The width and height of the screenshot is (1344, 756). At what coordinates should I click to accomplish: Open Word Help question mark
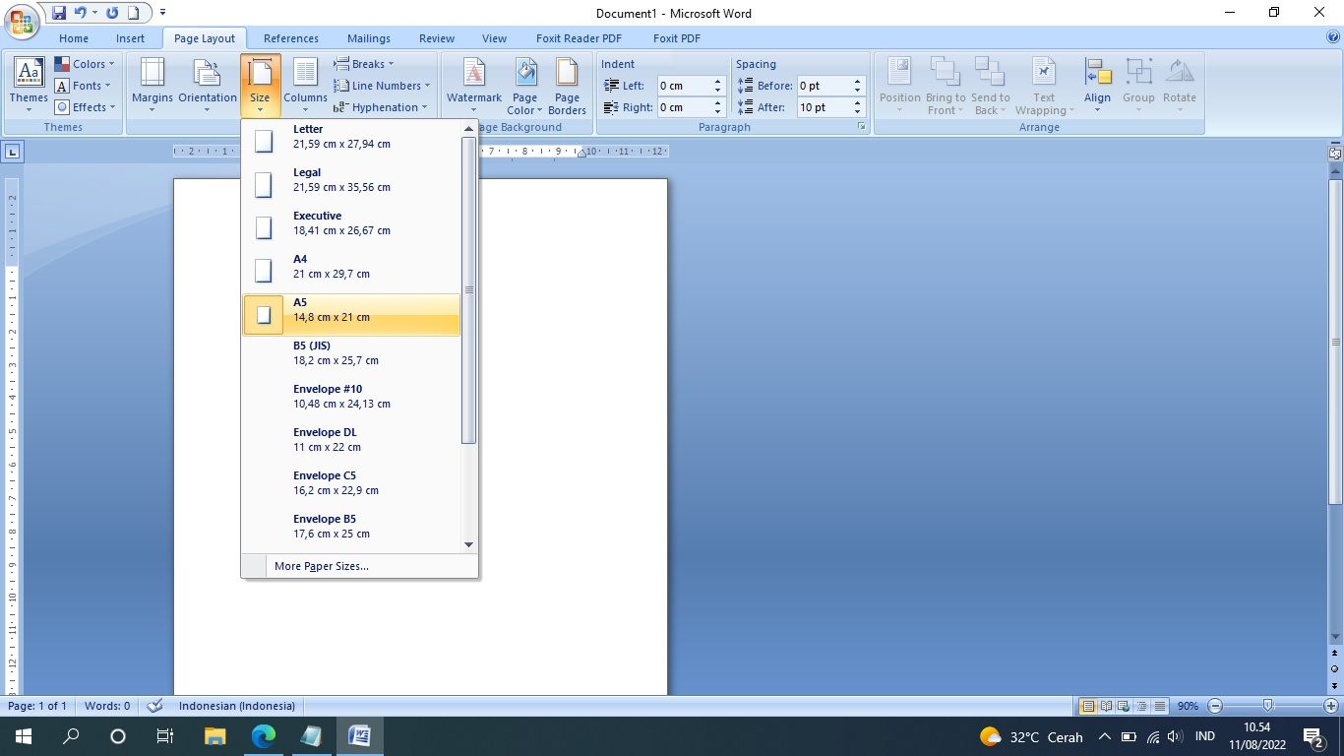[1333, 37]
